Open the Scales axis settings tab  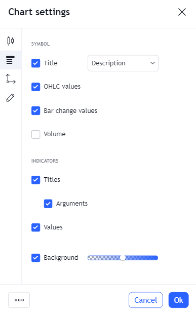click(x=11, y=79)
